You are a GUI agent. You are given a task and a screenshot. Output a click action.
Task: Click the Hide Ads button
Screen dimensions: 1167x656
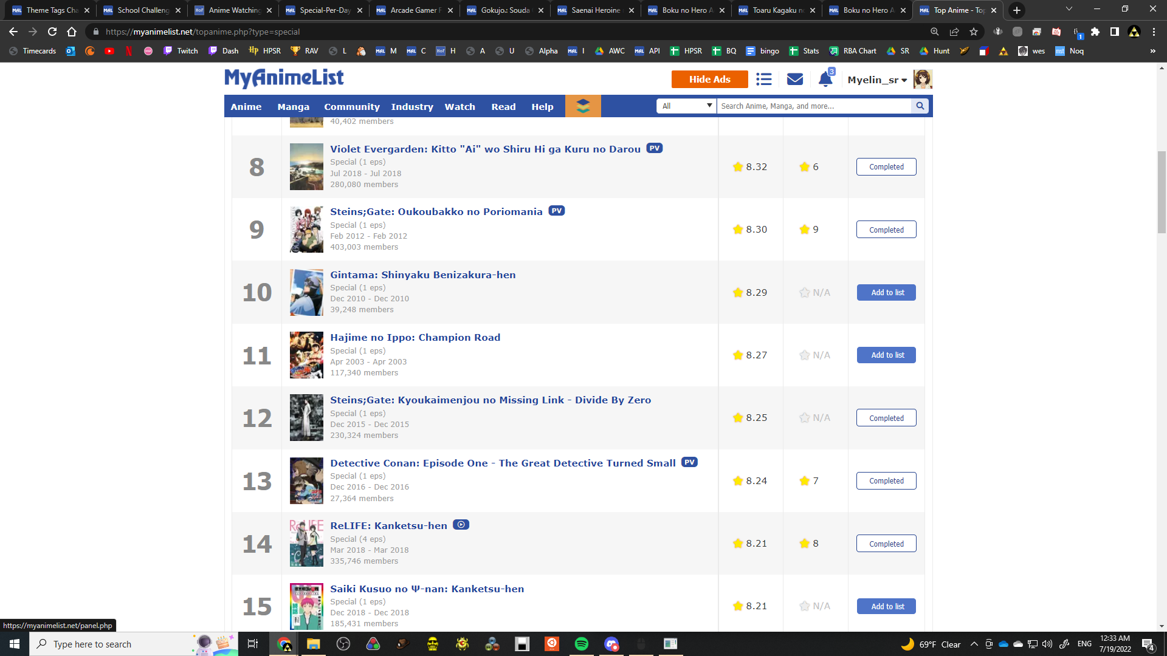click(x=709, y=80)
